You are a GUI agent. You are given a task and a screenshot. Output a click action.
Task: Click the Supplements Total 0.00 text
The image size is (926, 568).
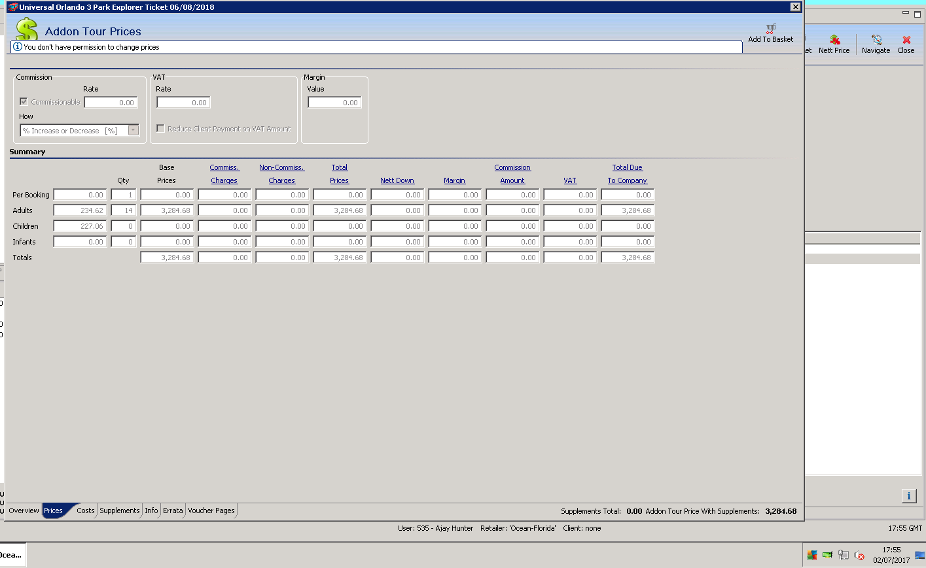(x=601, y=511)
